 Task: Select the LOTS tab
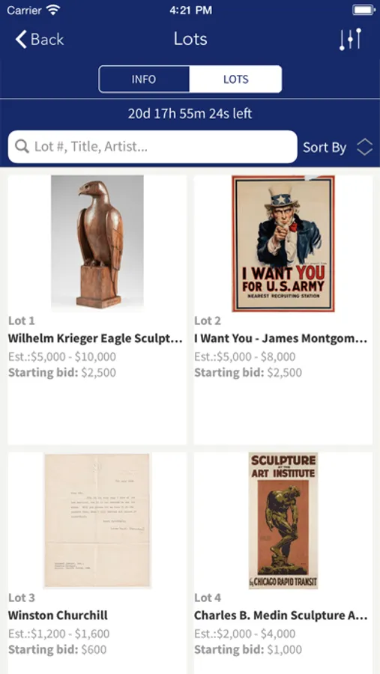coord(236,79)
